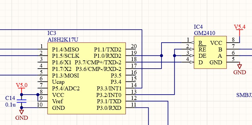The image size is (252, 125).
Task: Click pin label P1.4/MISO
Action: click(66, 49)
